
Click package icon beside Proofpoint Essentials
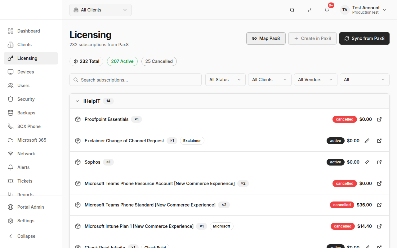click(x=78, y=119)
